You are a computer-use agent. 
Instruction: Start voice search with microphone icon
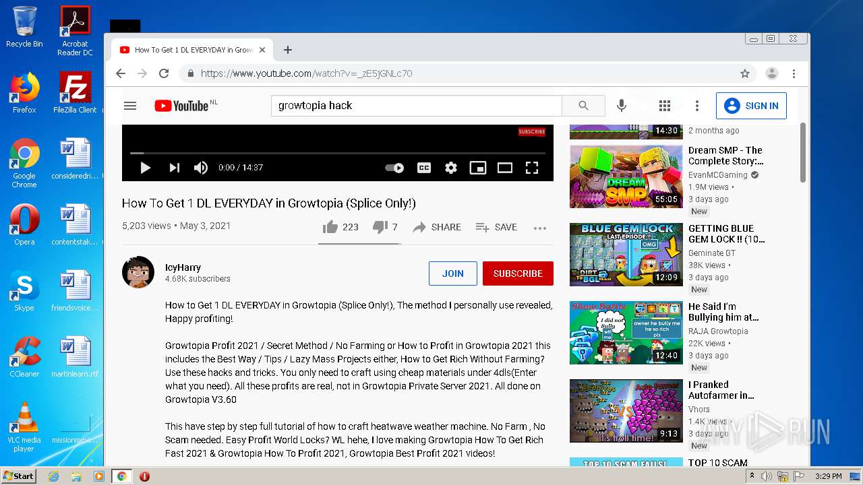click(622, 106)
